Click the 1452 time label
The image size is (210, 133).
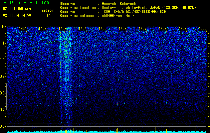[42, 29]
